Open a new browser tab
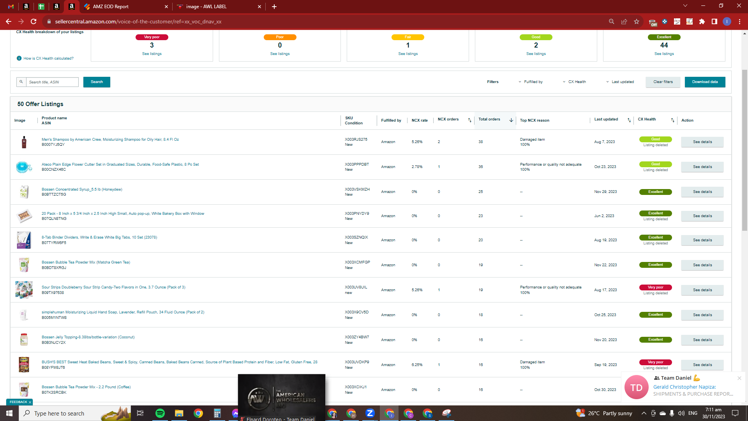This screenshot has height=421, width=748. (274, 7)
